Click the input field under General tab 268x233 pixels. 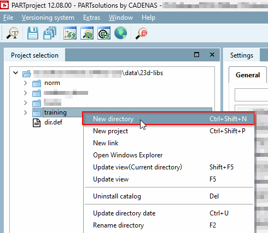pos(251,95)
